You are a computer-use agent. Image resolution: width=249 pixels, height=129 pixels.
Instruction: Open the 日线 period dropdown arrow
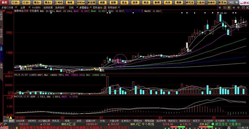pos(77,7)
